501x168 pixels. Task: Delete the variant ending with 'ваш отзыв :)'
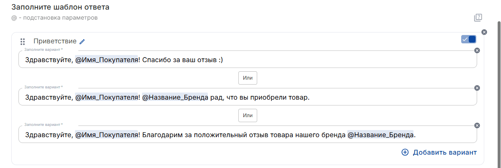coord(477,50)
